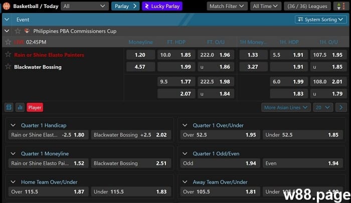Image resolution: width=351 pixels, height=203 pixels.
Task: Open the All Time dropdown
Action: 265,7
